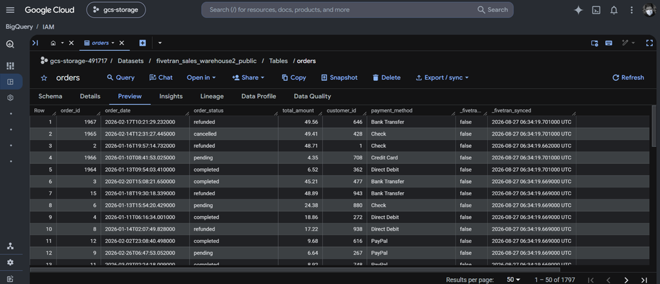660x284 pixels.
Task: Open scheduled queries icon in tab bar
Action: [594, 43]
